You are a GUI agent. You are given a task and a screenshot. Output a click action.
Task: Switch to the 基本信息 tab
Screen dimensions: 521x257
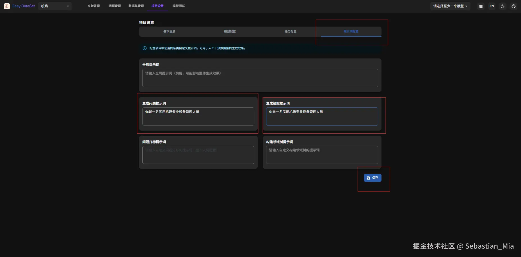point(169,31)
